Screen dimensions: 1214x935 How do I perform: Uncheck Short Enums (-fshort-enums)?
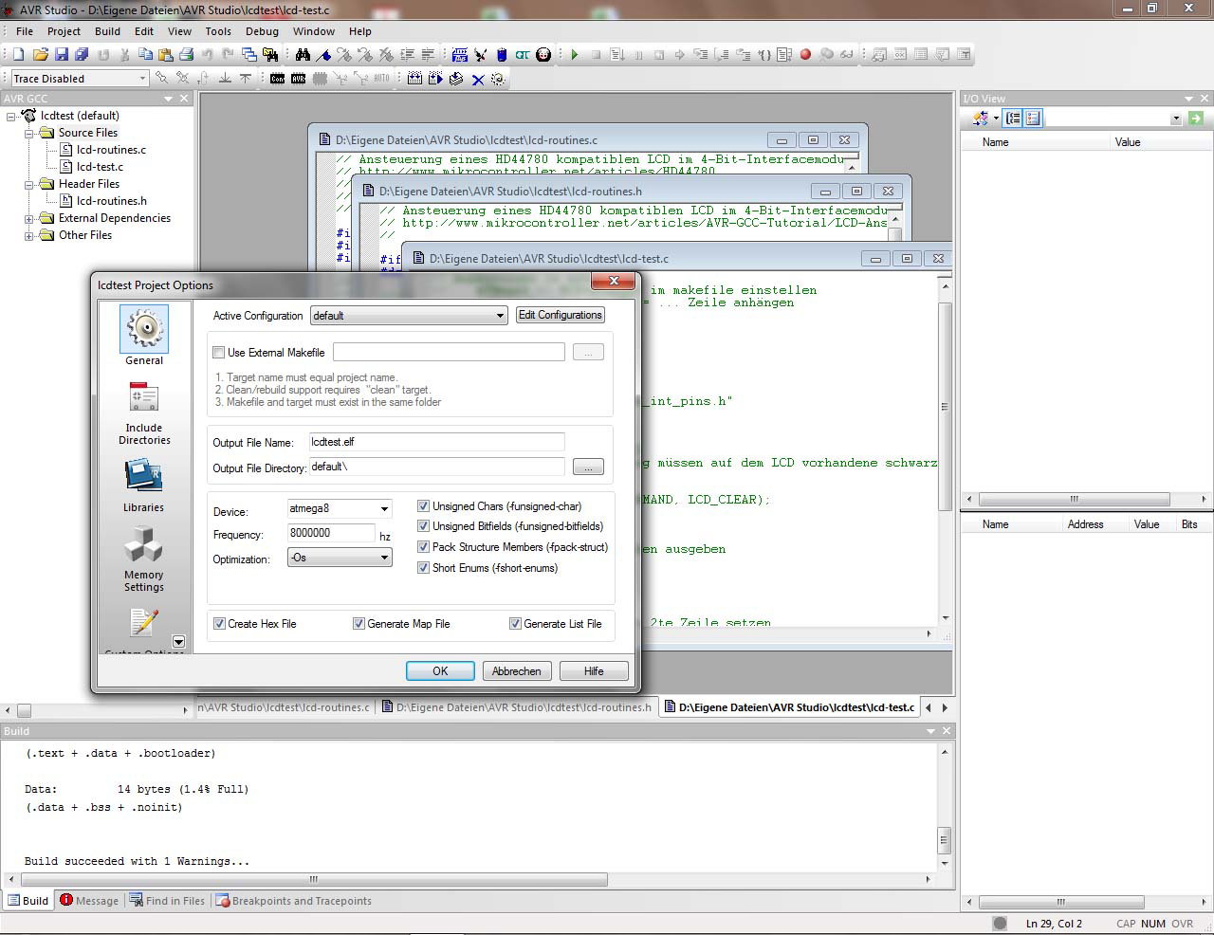click(424, 568)
